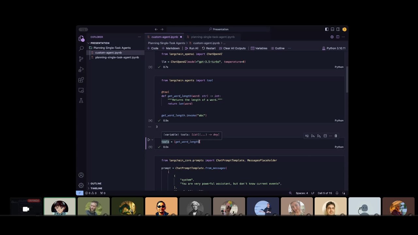Split the editor to the right
Image resolution: width=418 pixels, height=235 pixels.
(338, 37)
